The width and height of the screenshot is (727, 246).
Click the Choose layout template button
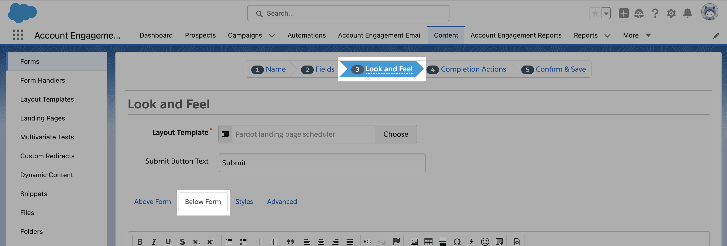[396, 134]
